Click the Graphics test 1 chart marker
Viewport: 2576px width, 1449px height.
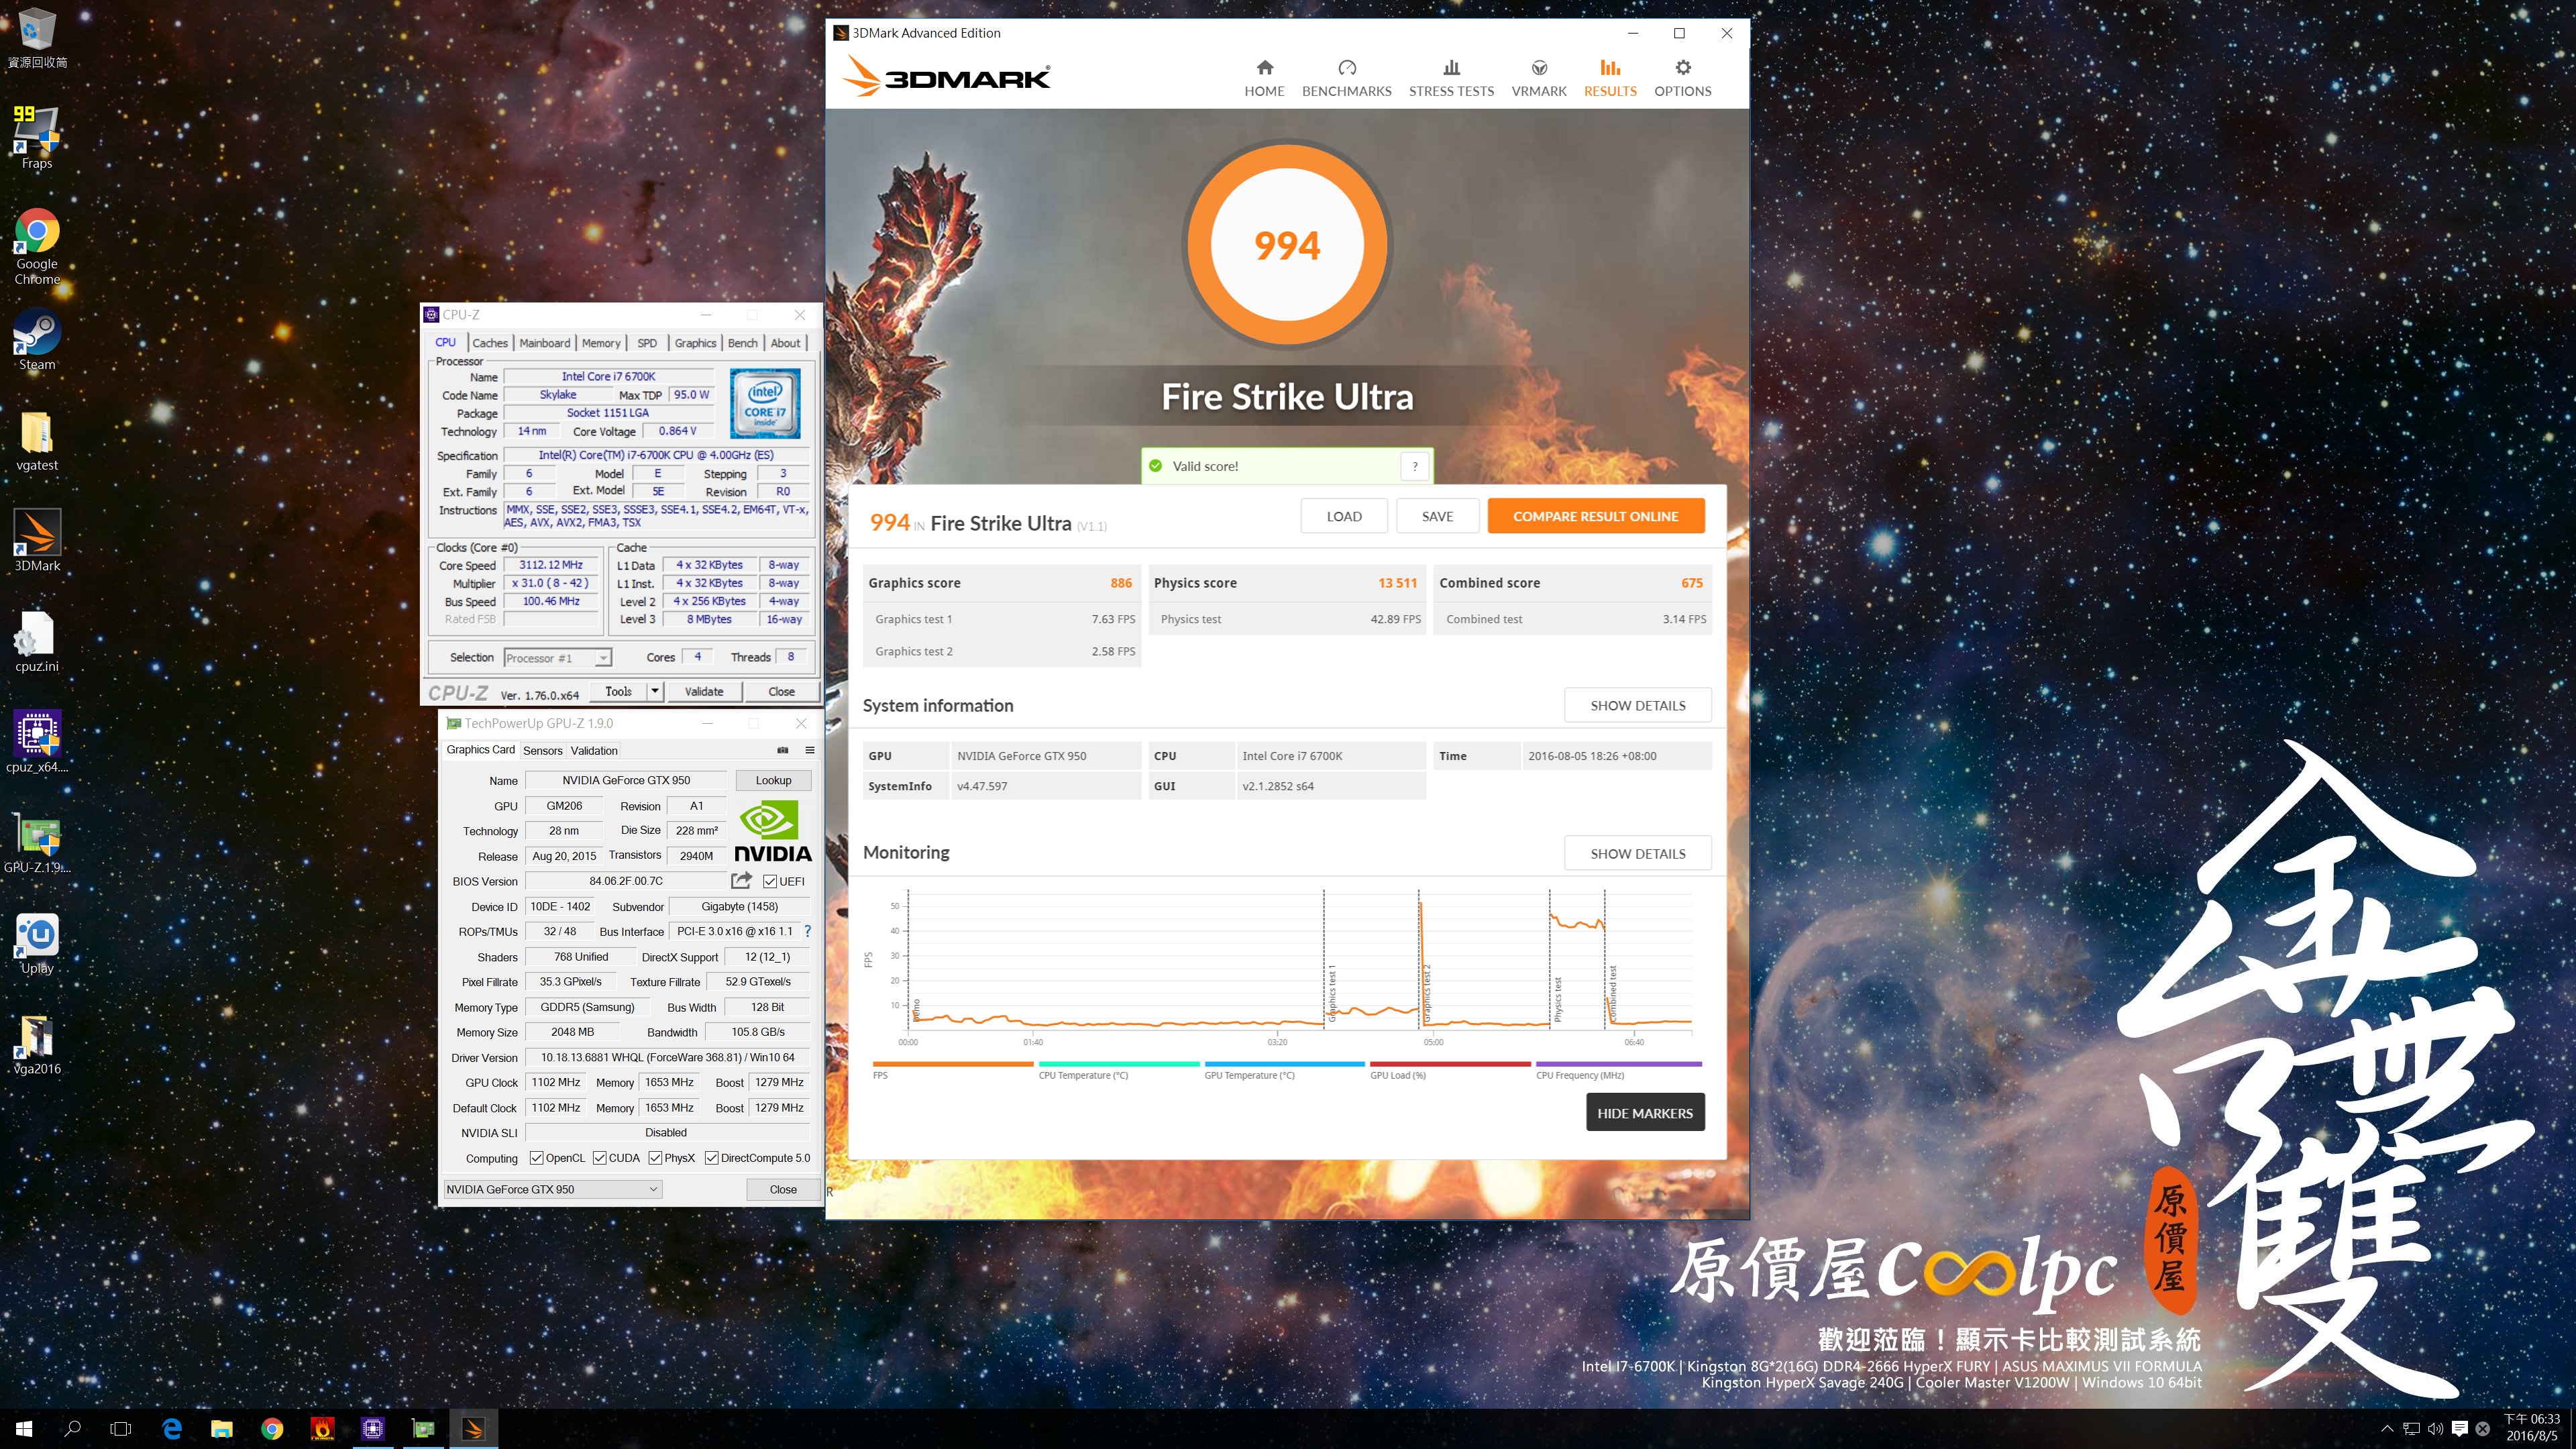[1331, 992]
